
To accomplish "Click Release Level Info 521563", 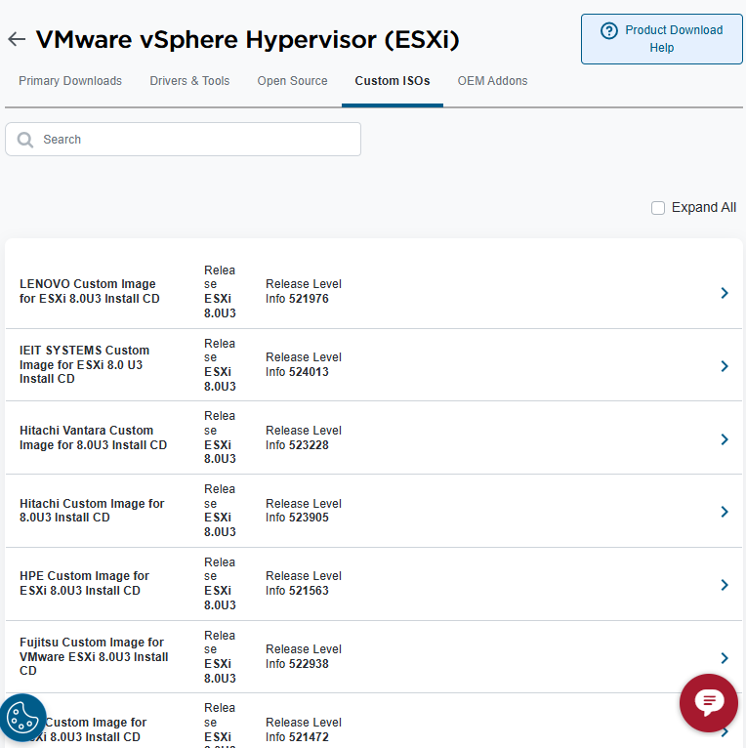I will coord(304,583).
